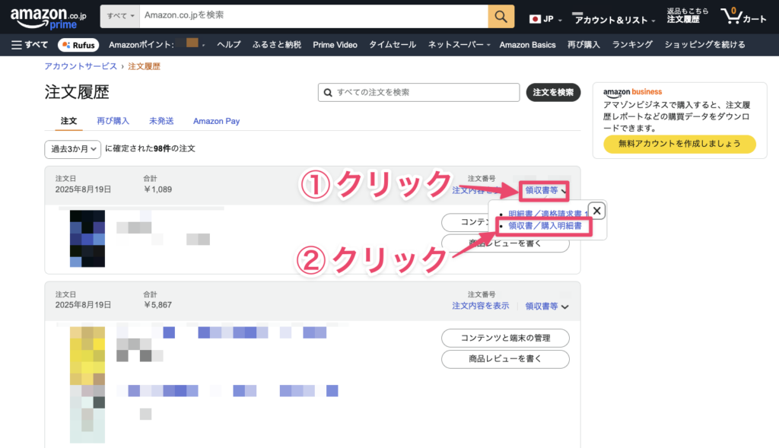Expand the Amazonポイント dropdown
Viewport: 779px width, 448px height.
pyautogui.click(x=157, y=45)
